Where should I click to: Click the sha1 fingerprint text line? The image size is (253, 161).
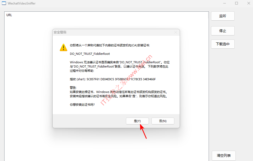tap(113, 79)
